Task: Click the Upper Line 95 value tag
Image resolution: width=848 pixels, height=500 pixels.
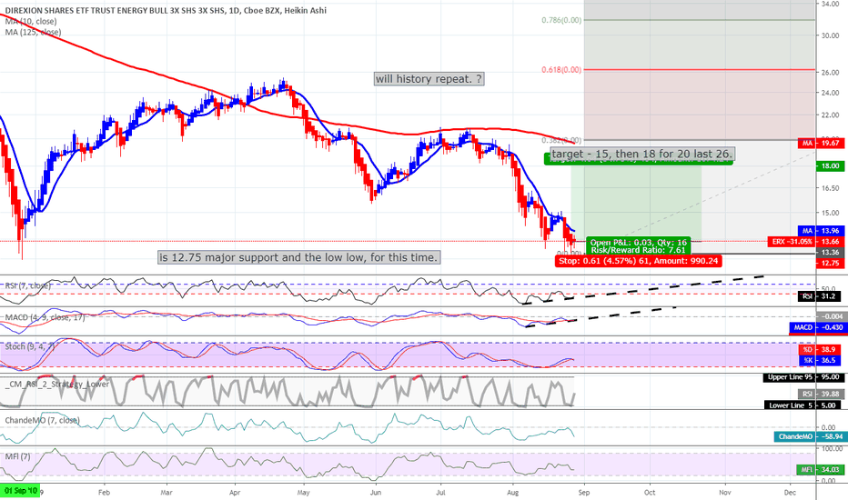Action: pyautogui.click(x=803, y=377)
